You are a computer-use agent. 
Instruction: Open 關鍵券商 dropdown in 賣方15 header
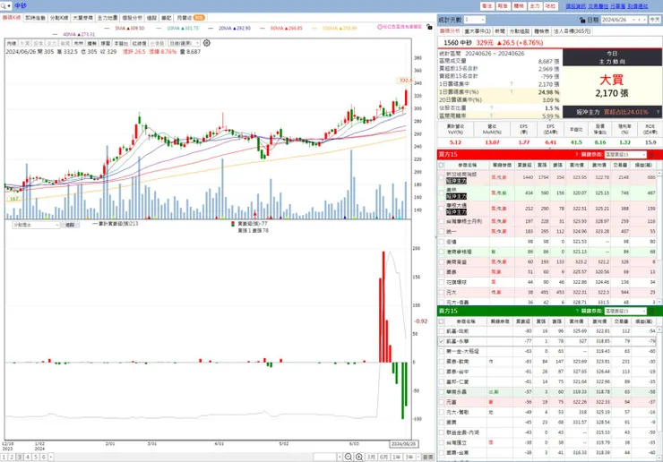625,311
